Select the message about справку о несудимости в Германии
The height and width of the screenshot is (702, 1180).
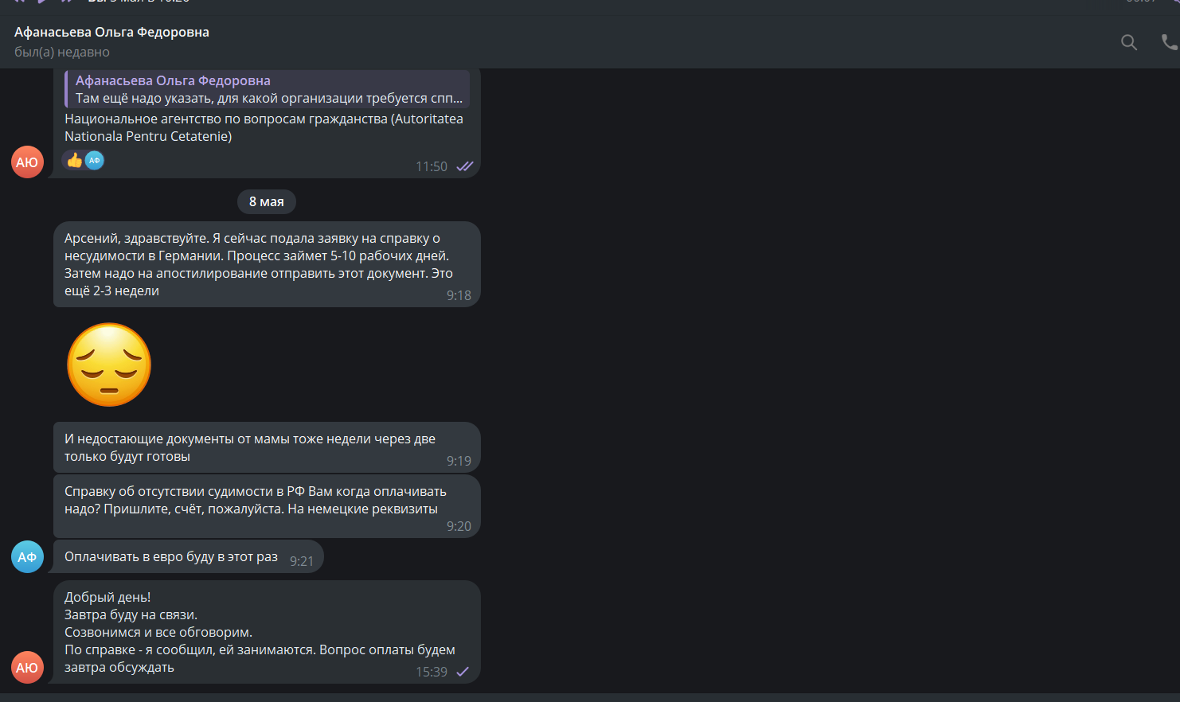pos(267,264)
